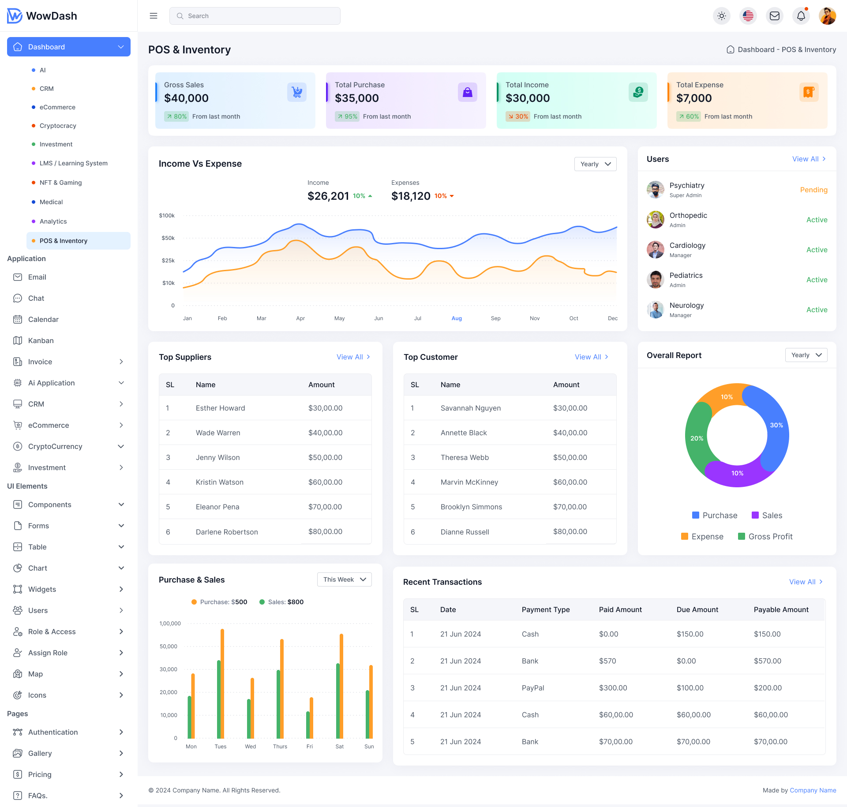
Task: Click the notifications bell icon
Action: click(x=801, y=15)
